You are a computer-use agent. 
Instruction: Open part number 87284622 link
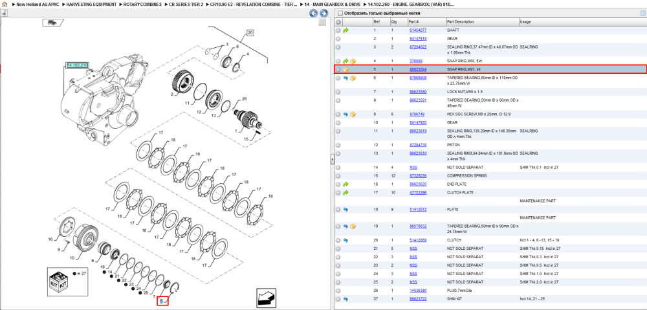[417, 47]
